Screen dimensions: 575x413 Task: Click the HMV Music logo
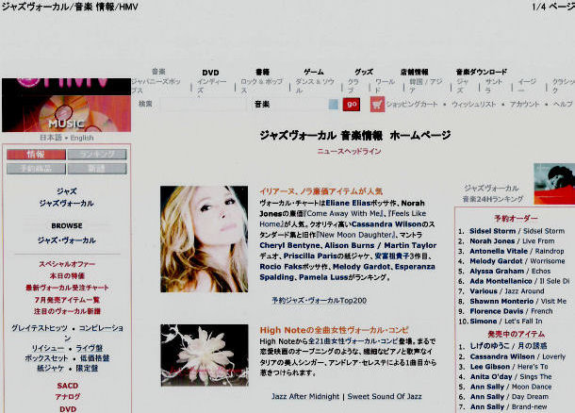click(65, 104)
